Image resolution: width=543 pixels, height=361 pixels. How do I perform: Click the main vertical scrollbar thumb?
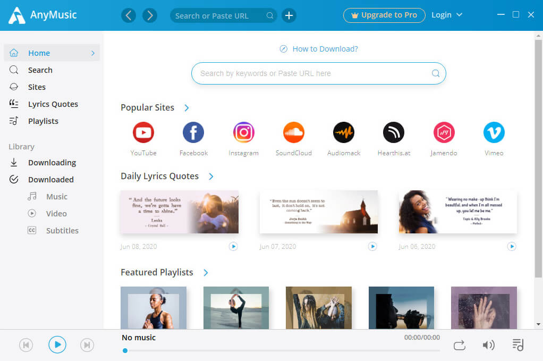538,158
